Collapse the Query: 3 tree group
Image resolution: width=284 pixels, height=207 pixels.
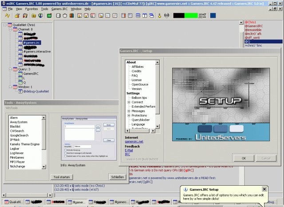[x=10, y=69]
